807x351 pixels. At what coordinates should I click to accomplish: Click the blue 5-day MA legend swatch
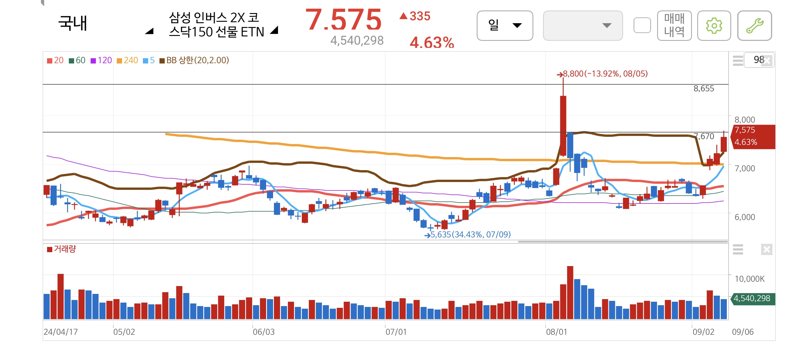pos(145,61)
